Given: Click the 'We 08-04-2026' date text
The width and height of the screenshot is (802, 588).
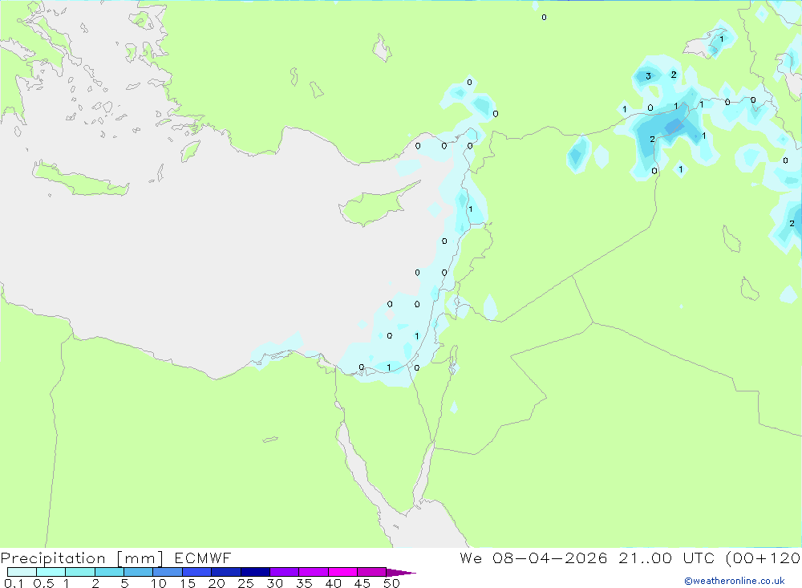Looking at the screenshot, I should 533,558.
